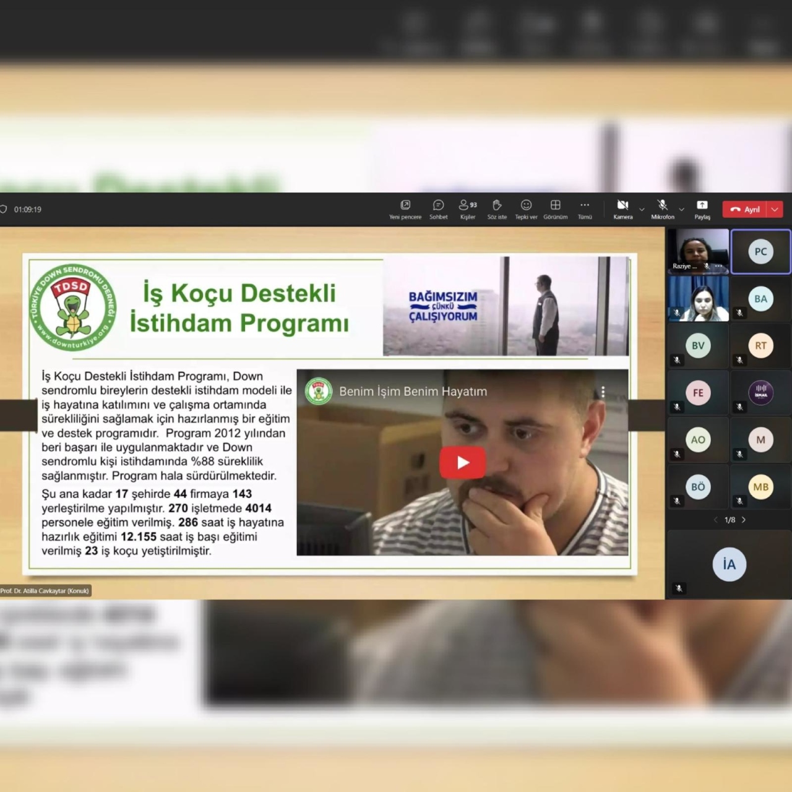792x792 pixels.
Task: Select the RT participant avatar
Action: pos(760,346)
